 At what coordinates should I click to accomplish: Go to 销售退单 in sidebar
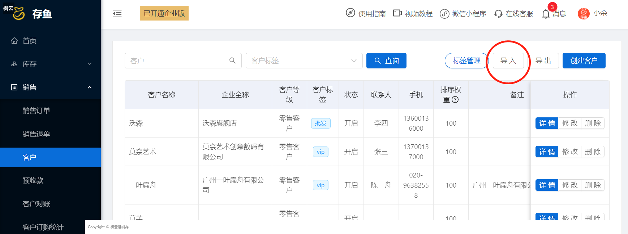tap(50, 134)
